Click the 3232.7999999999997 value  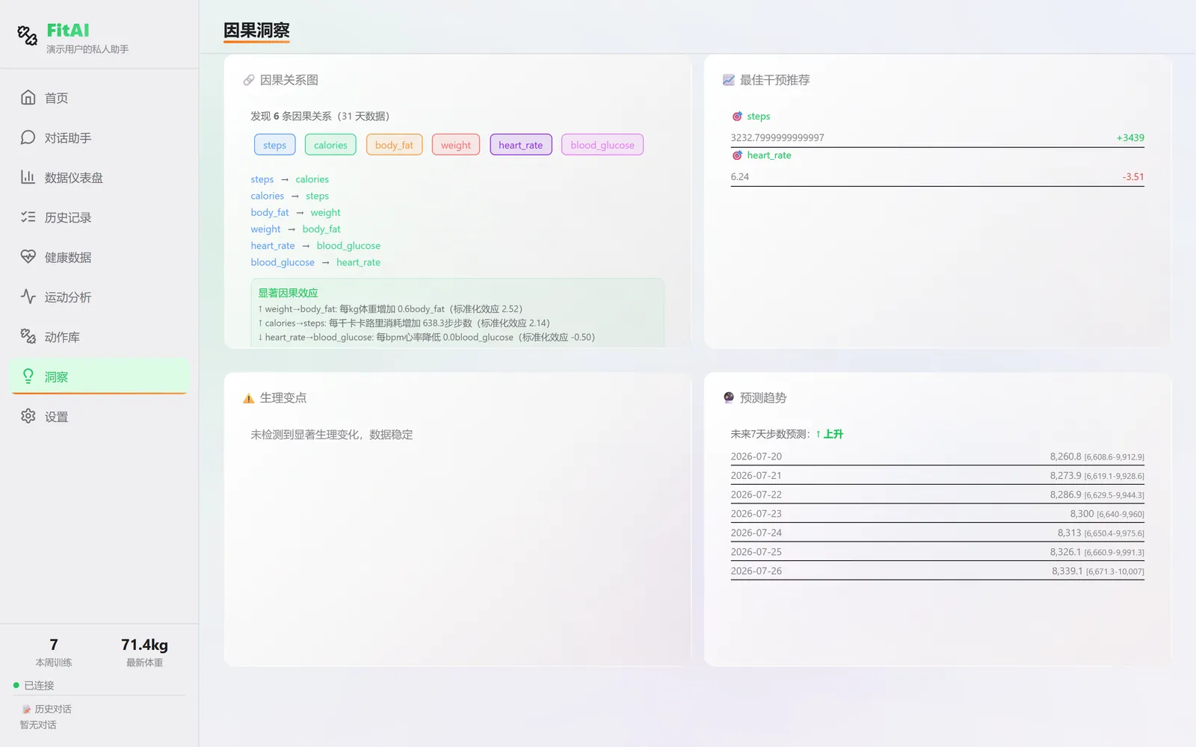click(x=777, y=137)
